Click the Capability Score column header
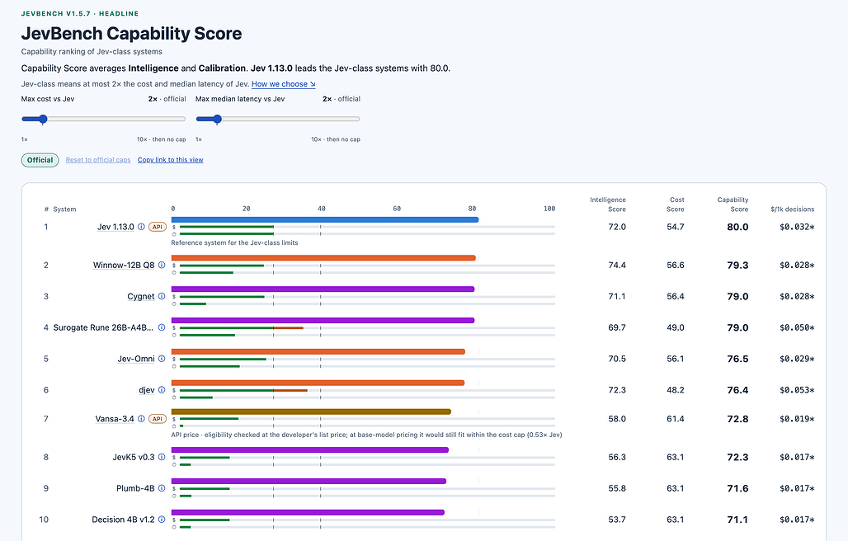 [x=733, y=205]
